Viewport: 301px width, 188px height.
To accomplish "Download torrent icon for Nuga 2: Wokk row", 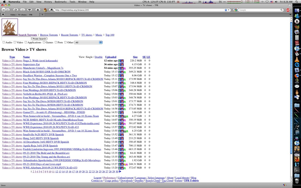I will click(120, 61).
